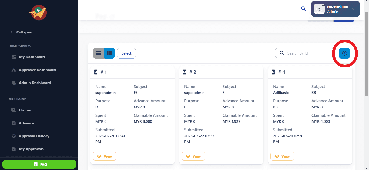Image resolution: width=369 pixels, height=170 pixels.
Task: Expand the superadmin account dropdown arrow
Action: click(x=354, y=9)
